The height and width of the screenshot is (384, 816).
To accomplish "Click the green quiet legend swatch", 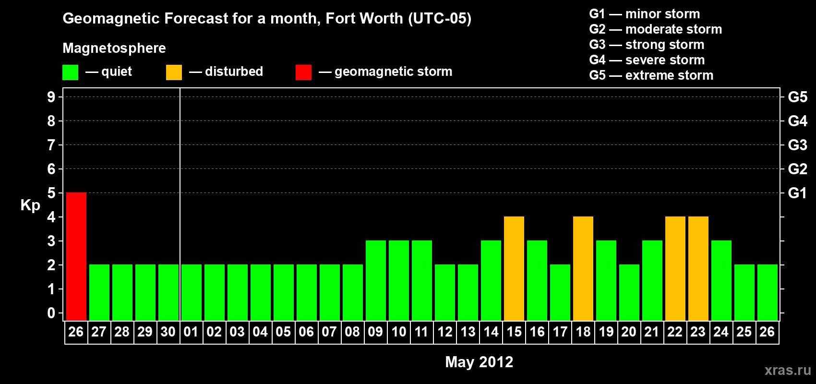I will coord(70,72).
